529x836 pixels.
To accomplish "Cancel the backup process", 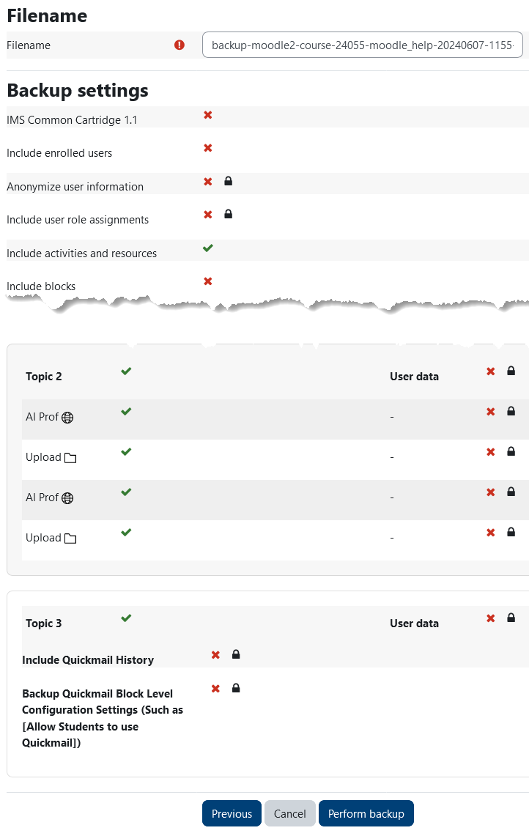I will point(289,813).
